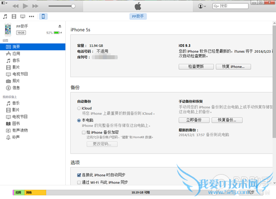Screen dimensions: 276x199
Task: Click the 容量 11.94 GB text
Action: tap(90, 45)
